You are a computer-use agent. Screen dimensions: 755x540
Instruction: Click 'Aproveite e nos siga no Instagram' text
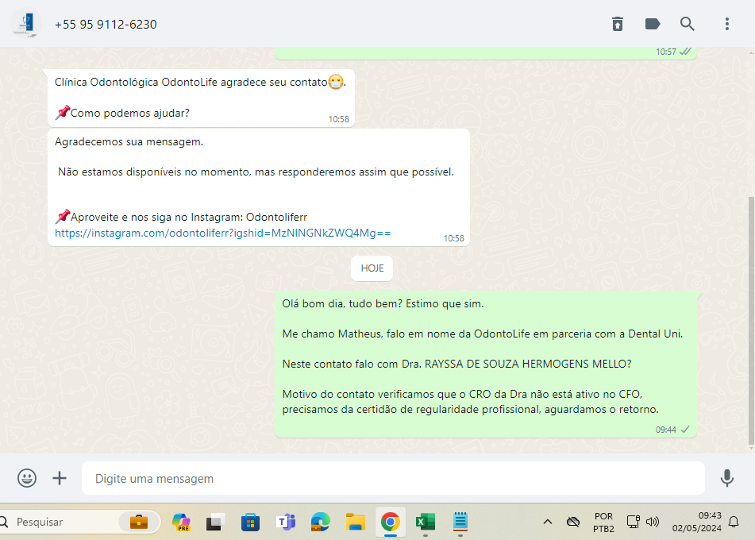181,217
